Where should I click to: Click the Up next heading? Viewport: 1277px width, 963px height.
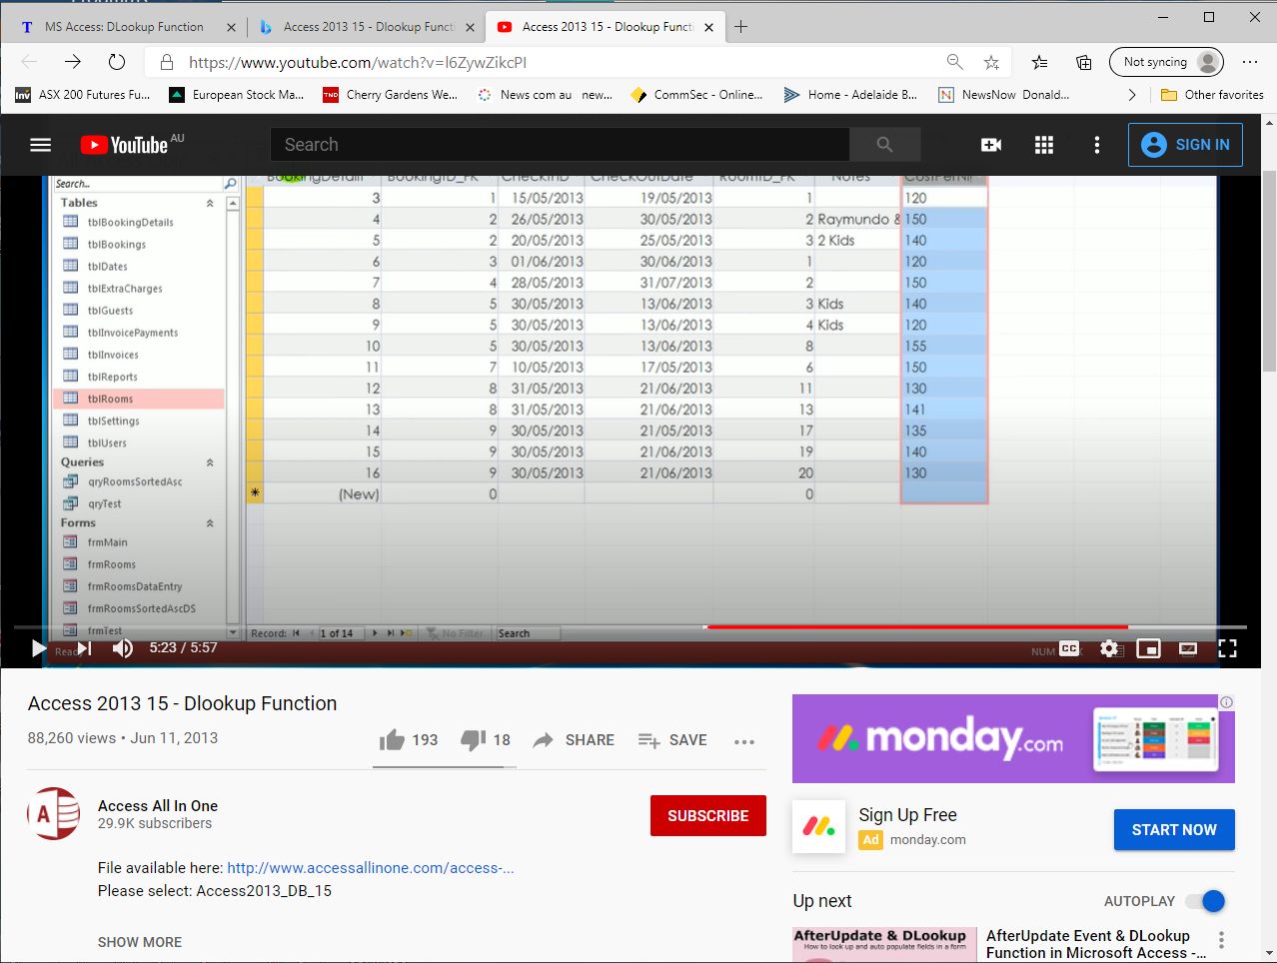click(822, 901)
